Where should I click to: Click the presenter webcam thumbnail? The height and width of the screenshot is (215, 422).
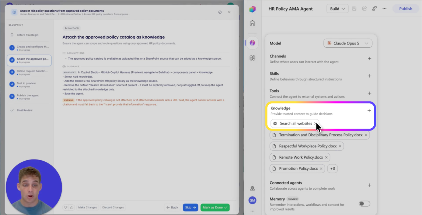[34, 187]
